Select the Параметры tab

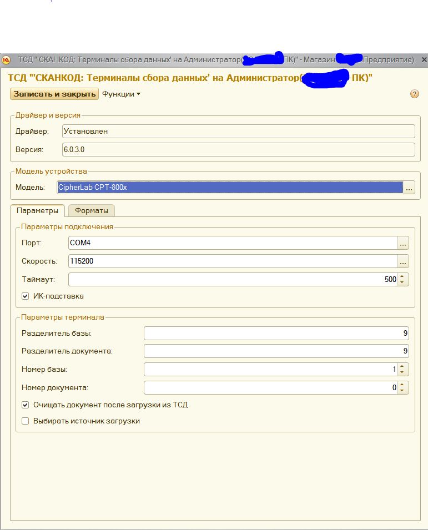tap(37, 211)
